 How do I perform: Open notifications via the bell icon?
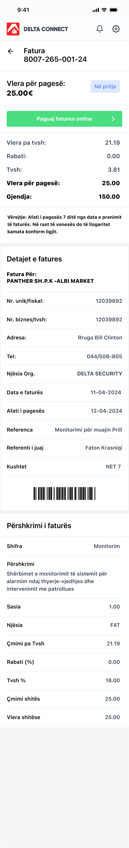pyautogui.click(x=100, y=29)
